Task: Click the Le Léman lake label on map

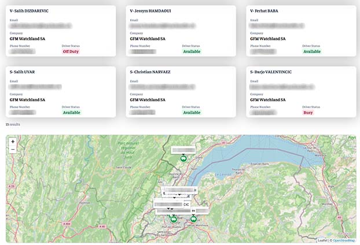Action: pos(223,175)
